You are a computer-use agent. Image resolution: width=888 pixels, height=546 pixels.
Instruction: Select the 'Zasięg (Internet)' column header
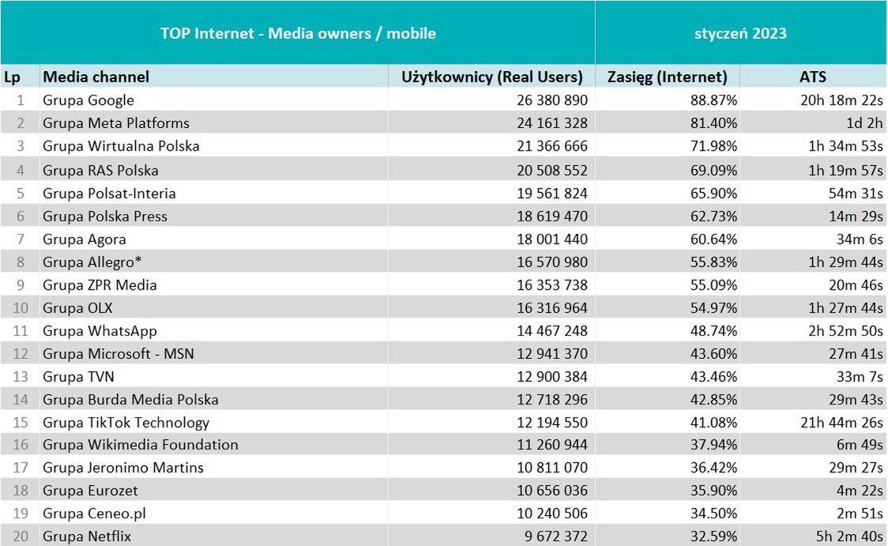click(x=667, y=77)
